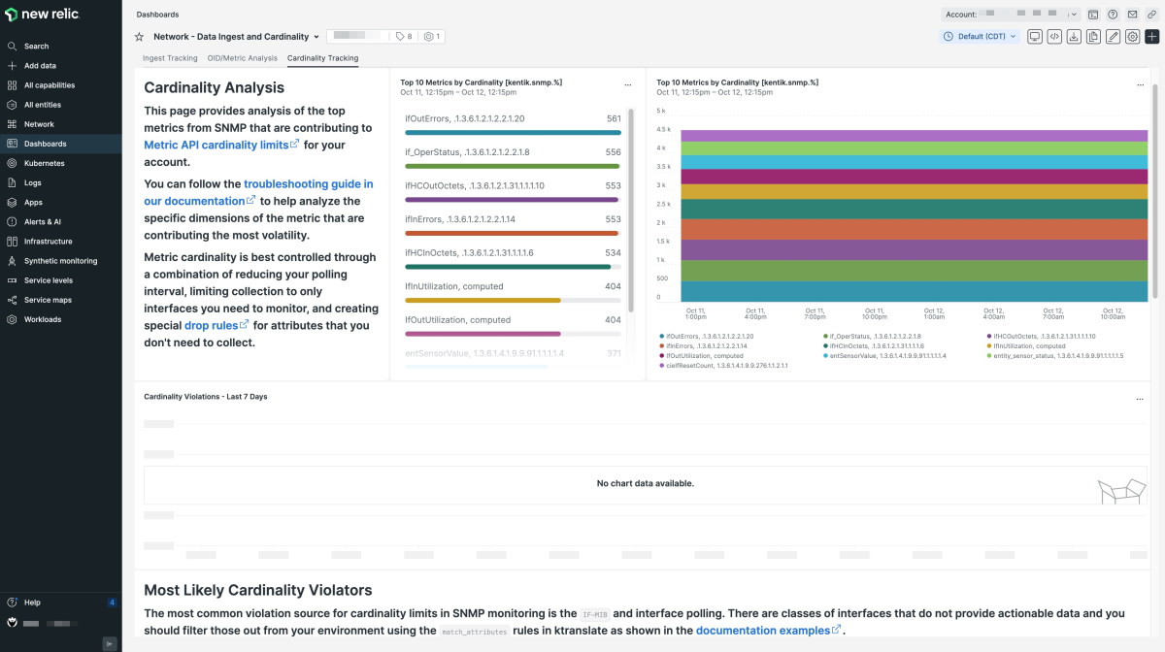Expand the dashboard name dropdown chevron

(316, 37)
